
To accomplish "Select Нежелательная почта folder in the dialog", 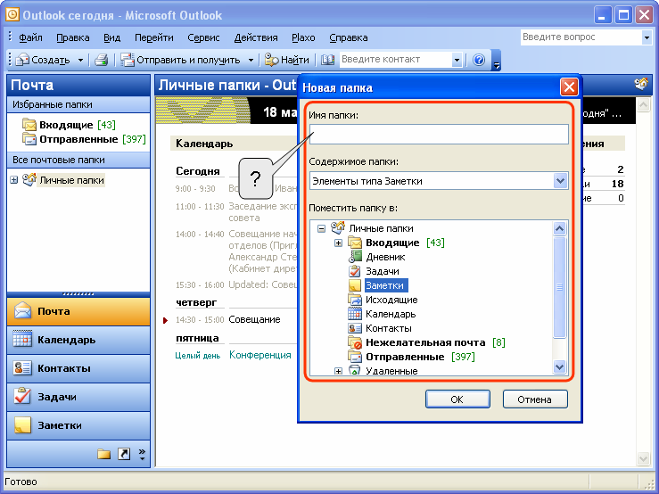I will (x=424, y=342).
